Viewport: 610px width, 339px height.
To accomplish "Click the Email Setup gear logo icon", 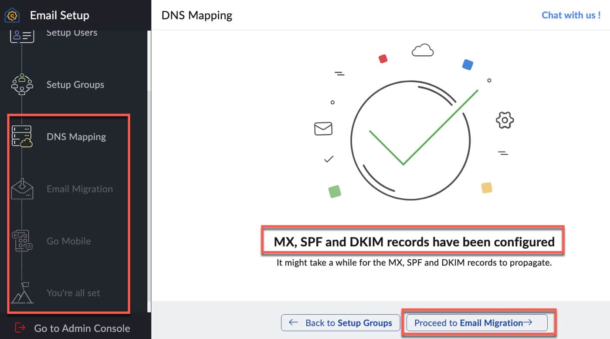I will coord(12,16).
